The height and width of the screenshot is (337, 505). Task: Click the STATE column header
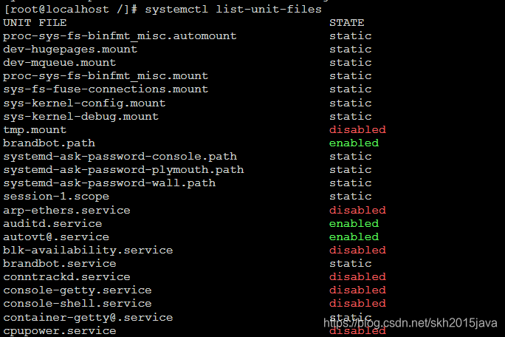click(346, 23)
